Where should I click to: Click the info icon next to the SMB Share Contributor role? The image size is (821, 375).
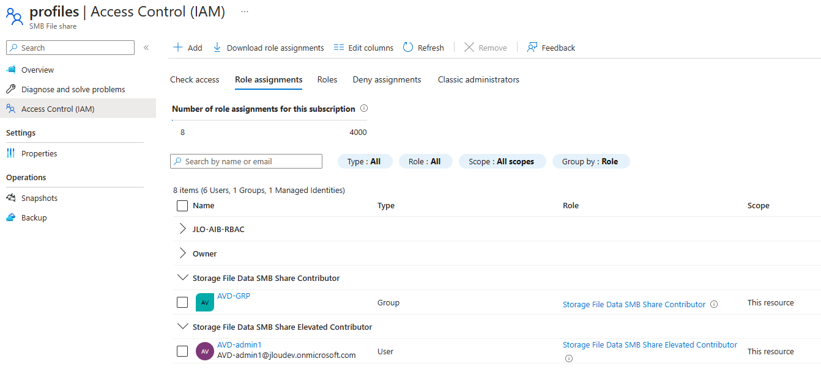click(x=714, y=304)
